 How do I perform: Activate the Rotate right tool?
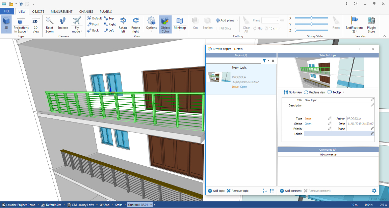(x=136, y=24)
